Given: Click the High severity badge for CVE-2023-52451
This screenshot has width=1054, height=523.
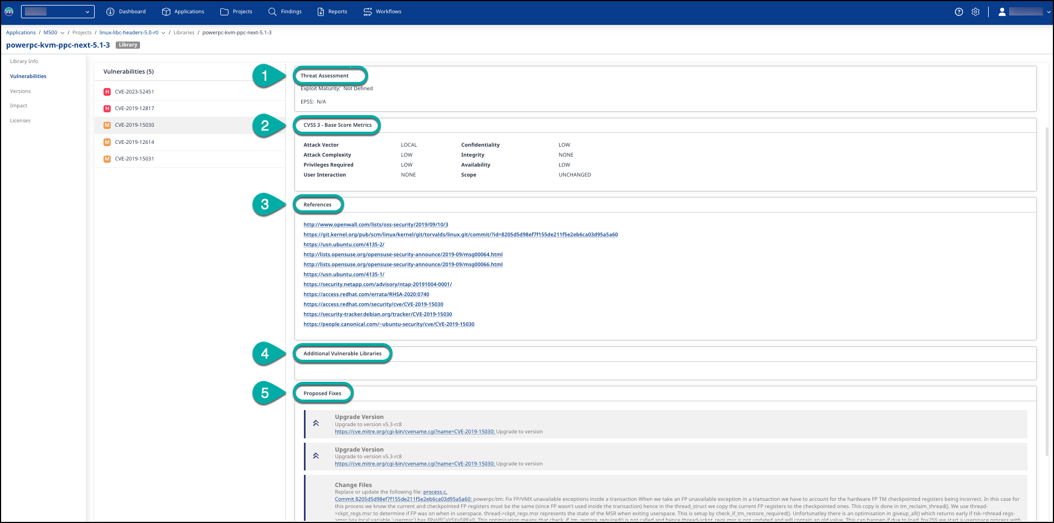Looking at the screenshot, I should (x=107, y=92).
